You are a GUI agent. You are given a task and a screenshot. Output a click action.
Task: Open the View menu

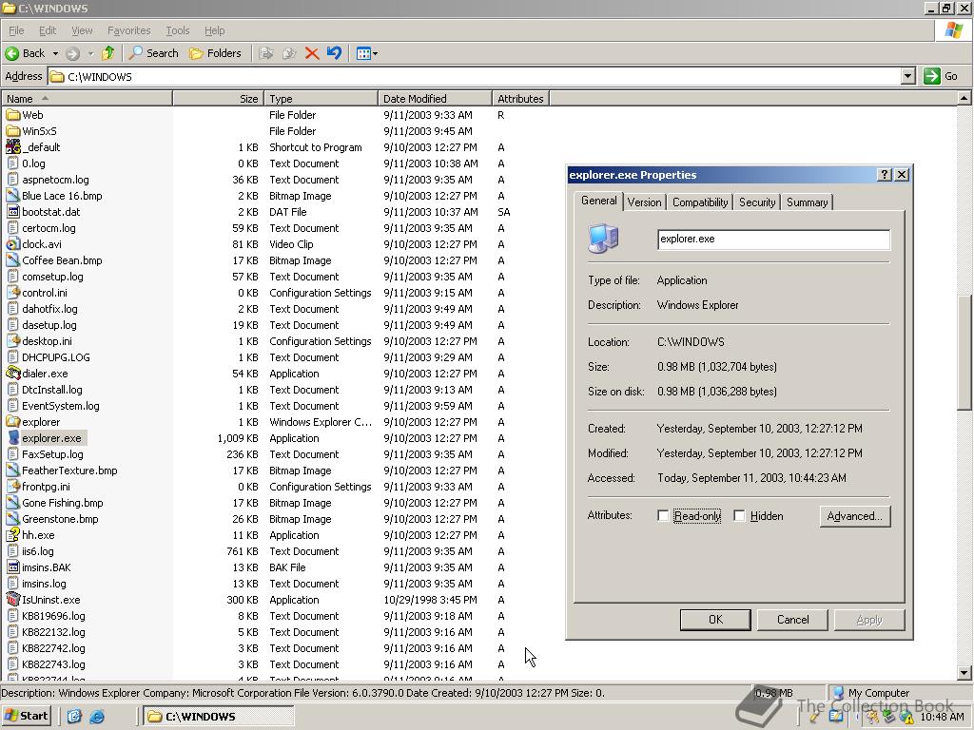pyautogui.click(x=82, y=30)
